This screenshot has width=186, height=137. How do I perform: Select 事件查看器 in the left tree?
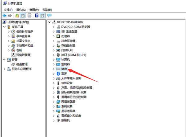23,36
